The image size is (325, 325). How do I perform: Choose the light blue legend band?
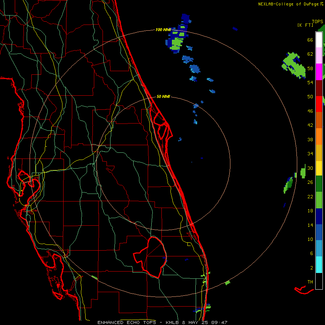[319, 248]
